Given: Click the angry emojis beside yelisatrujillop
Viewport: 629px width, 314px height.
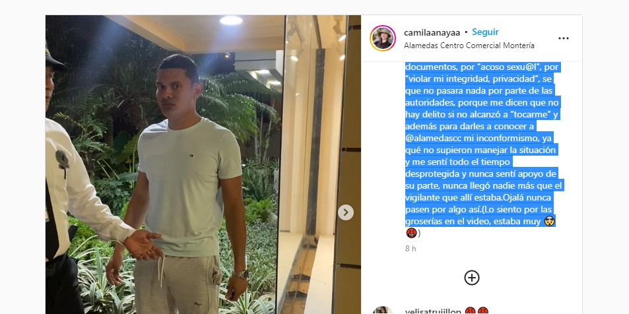Looking at the screenshot, I should point(477,311).
